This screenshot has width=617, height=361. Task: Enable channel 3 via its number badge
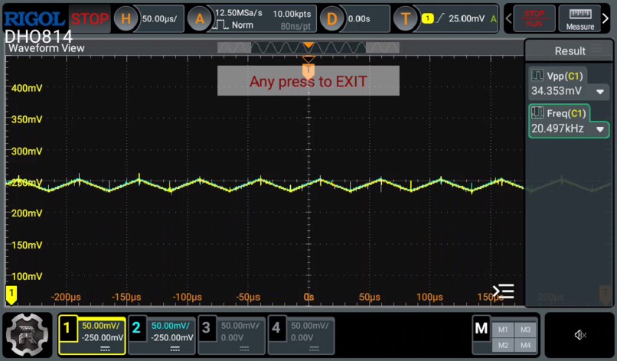click(x=206, y=328)
